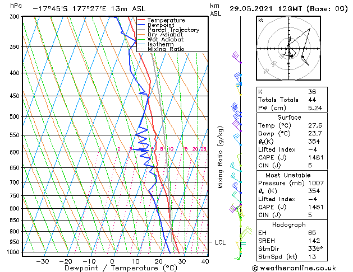353x272 pixels.
Task: Click the Dry Adiabat legend label
Action: [165, 35]
